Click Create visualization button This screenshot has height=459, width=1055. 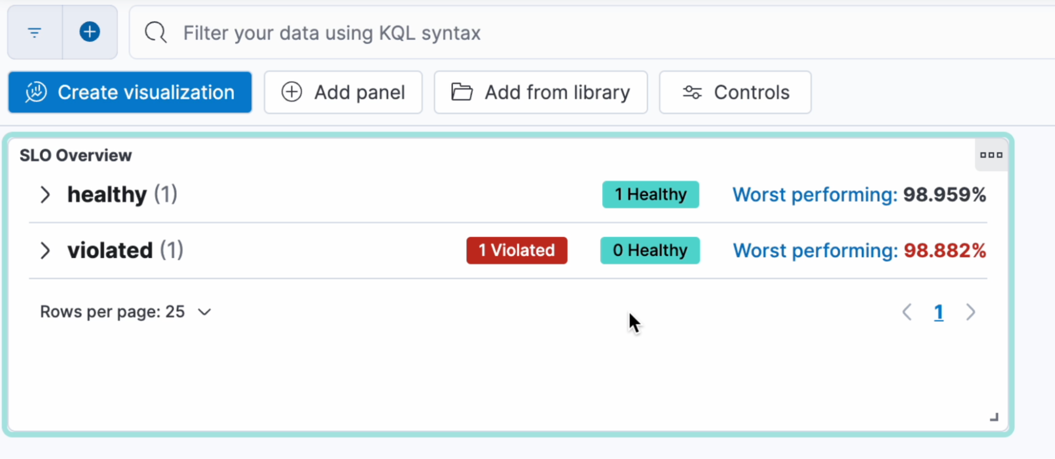click(x=130, y=92)
